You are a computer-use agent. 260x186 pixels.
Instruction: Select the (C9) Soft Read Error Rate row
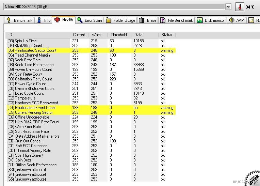pos(91,131)
